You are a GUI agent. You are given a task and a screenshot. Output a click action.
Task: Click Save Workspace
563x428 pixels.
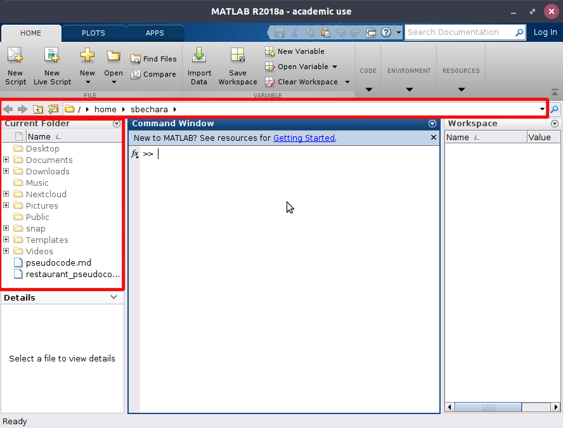(238, 66)
